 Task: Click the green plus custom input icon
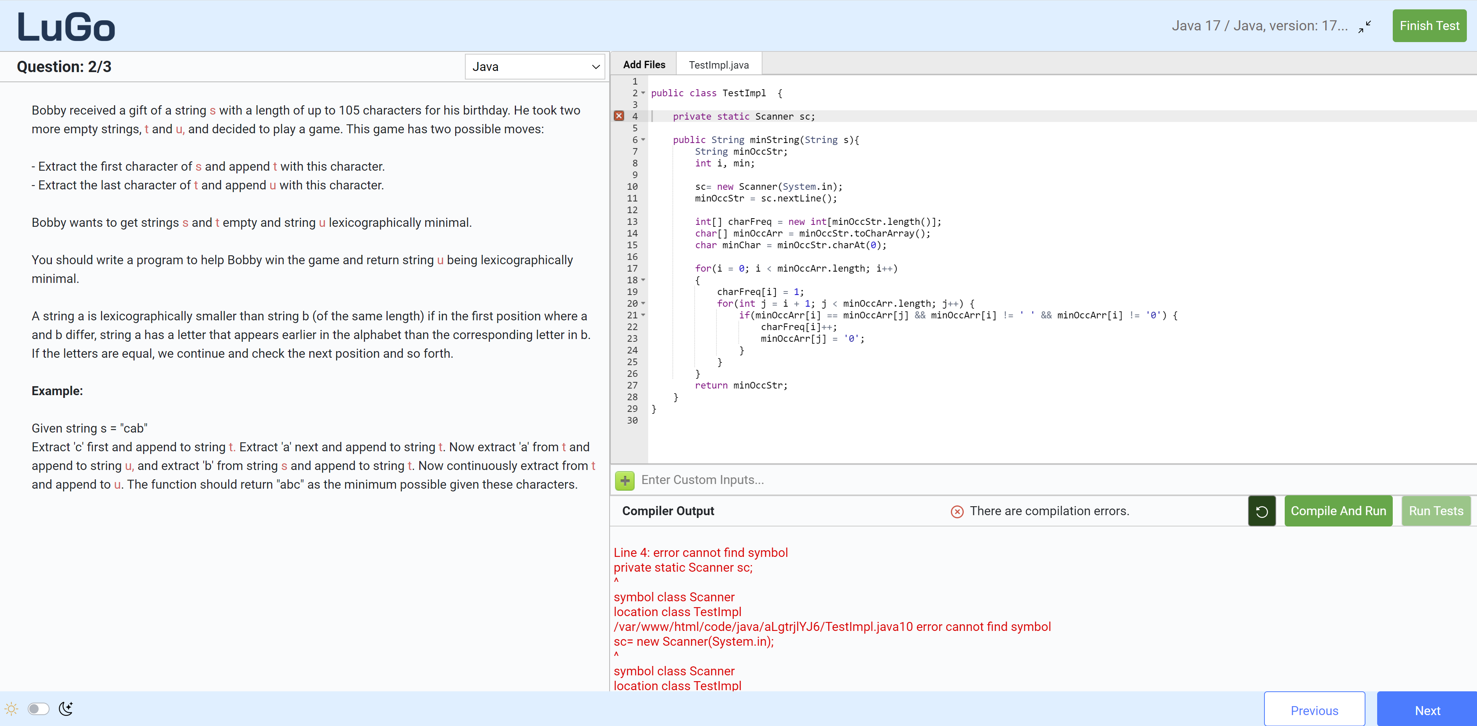[624, 480]
